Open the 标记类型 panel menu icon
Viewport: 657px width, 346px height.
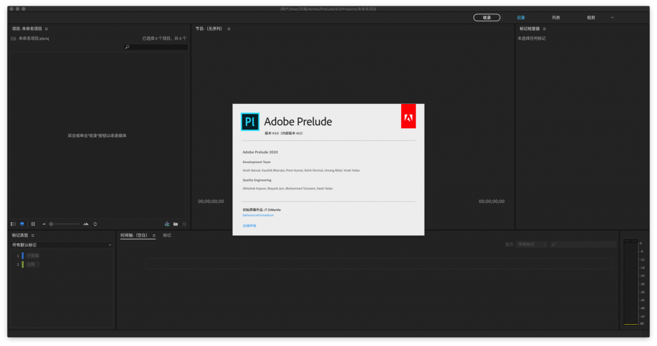pos(33,236)
